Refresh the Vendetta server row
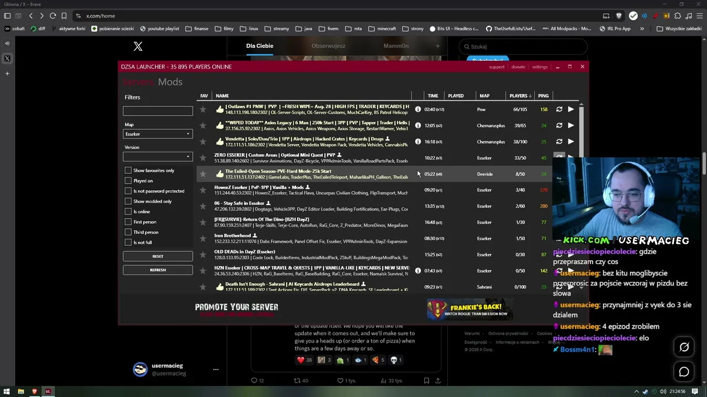The height and width of the screenshot is (397, 707). pos(559,142)
